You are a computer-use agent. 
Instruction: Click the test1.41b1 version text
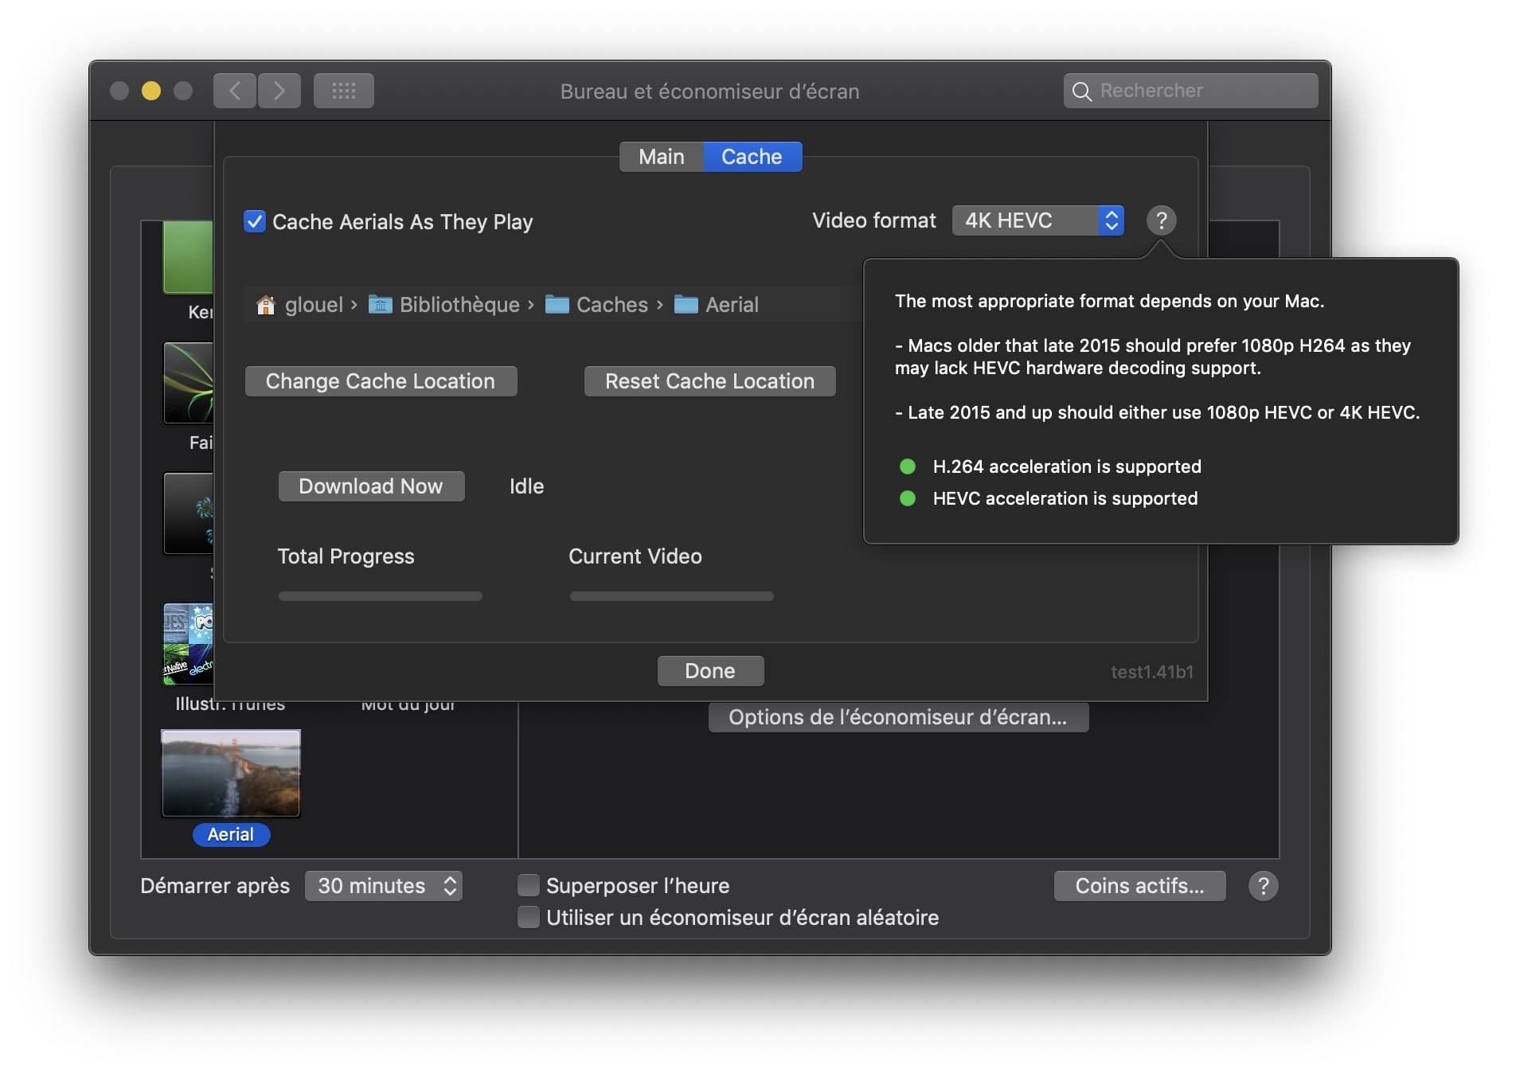1152,672
